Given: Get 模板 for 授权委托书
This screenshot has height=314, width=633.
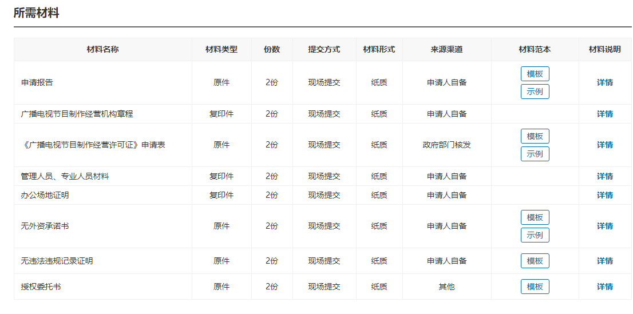Looking at the screenshot, I should [x=535, y=287].
